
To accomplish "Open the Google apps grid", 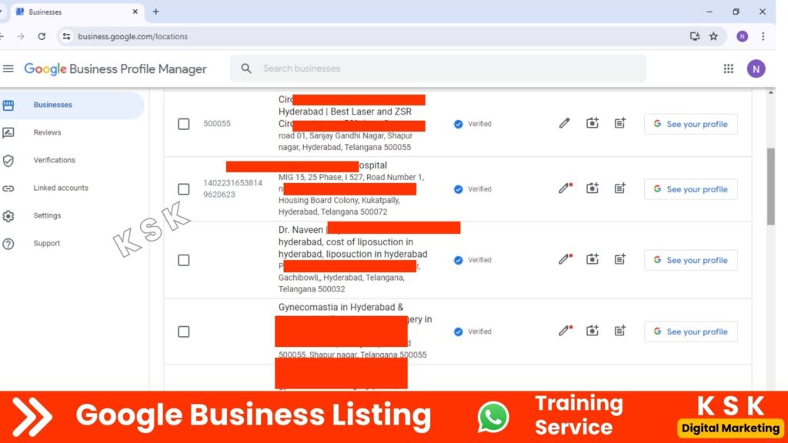I will (728, 68).
